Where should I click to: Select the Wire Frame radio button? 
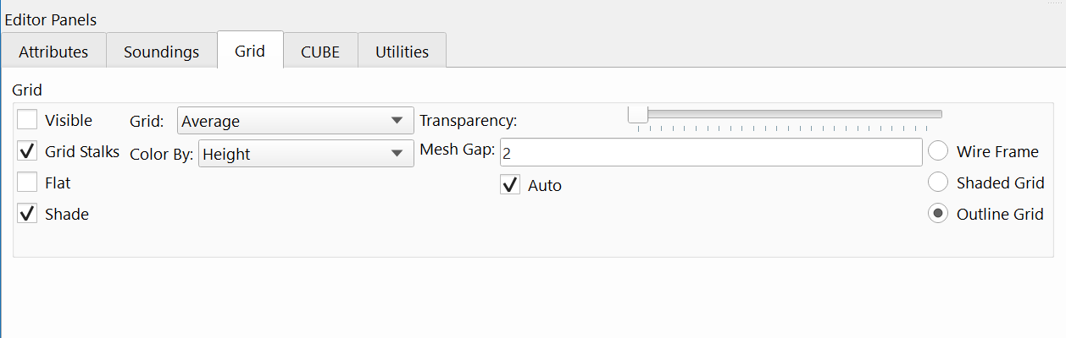pyautogui.click(x=938, y=151)
